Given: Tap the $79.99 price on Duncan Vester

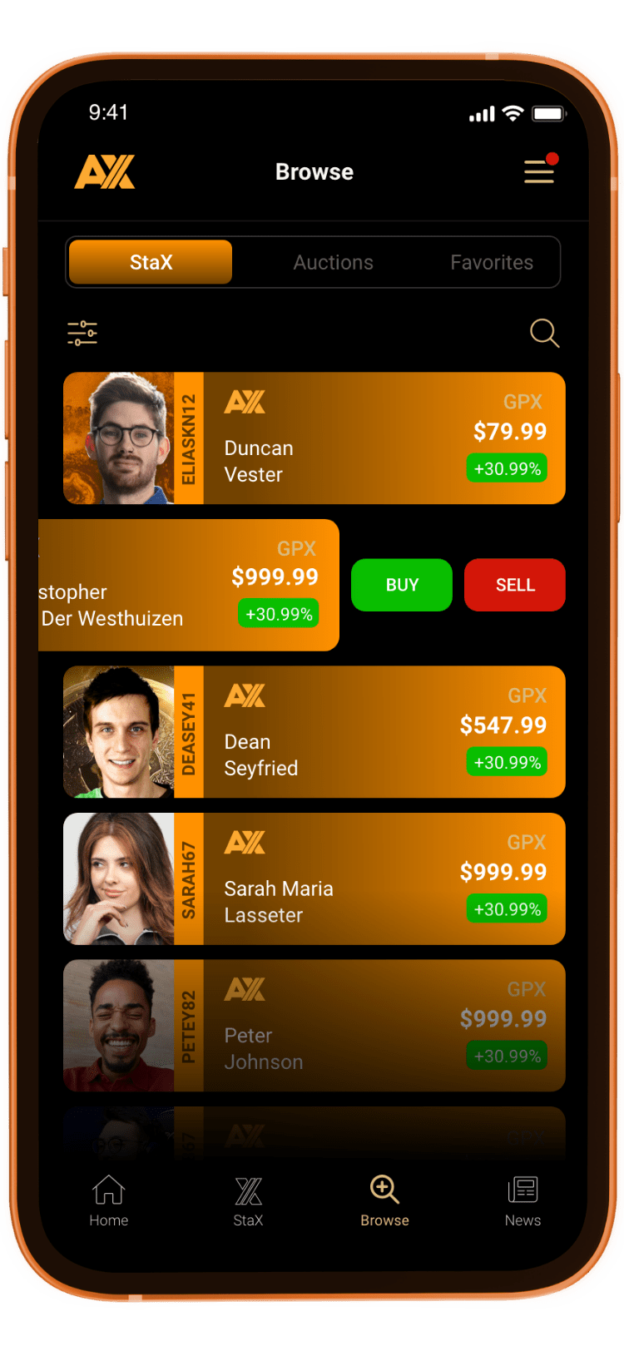Looking at the screenshot, I should pyautogui.click(x=510, y=432).
